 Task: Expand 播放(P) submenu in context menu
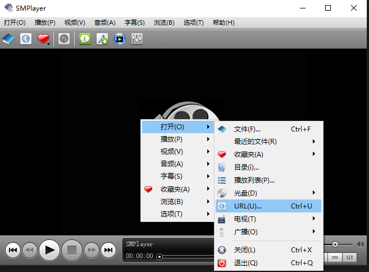[178, 139]
